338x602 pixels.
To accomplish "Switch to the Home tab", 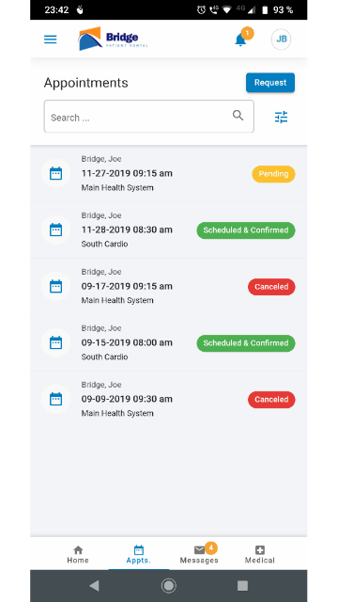I will point(78,554).
